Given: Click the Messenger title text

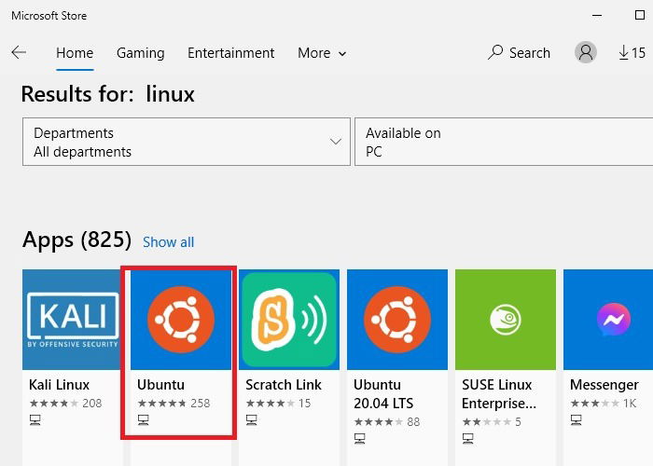Looking at the screenshot, I should tap(604, 384).
